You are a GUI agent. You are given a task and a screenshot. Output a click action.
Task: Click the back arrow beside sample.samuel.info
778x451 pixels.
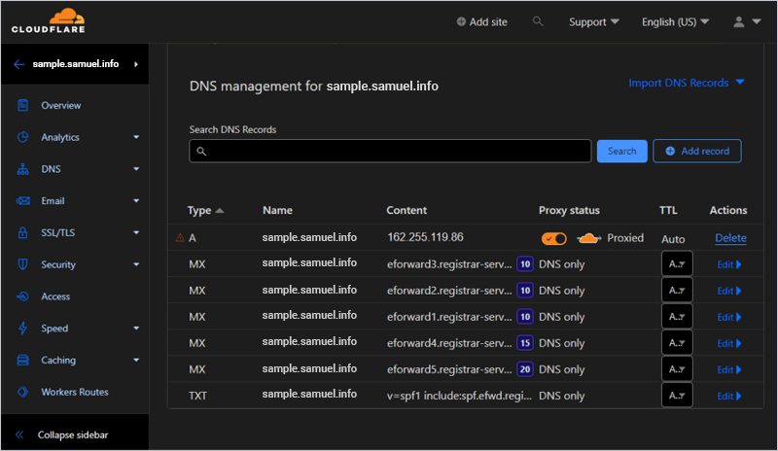point(18,64)
